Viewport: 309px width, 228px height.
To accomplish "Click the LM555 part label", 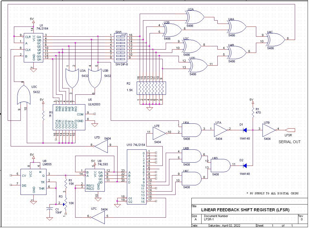I will point(47,164).
